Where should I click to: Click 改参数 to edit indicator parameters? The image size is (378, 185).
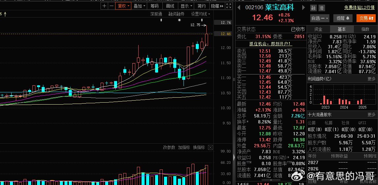point(169,147)
